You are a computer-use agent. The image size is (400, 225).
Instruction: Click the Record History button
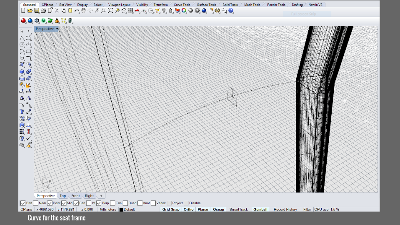point(285,209)
